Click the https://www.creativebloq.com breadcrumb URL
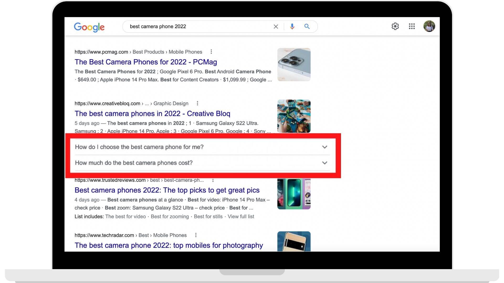This screenshot has width=504, height=283. pos(107,104)
